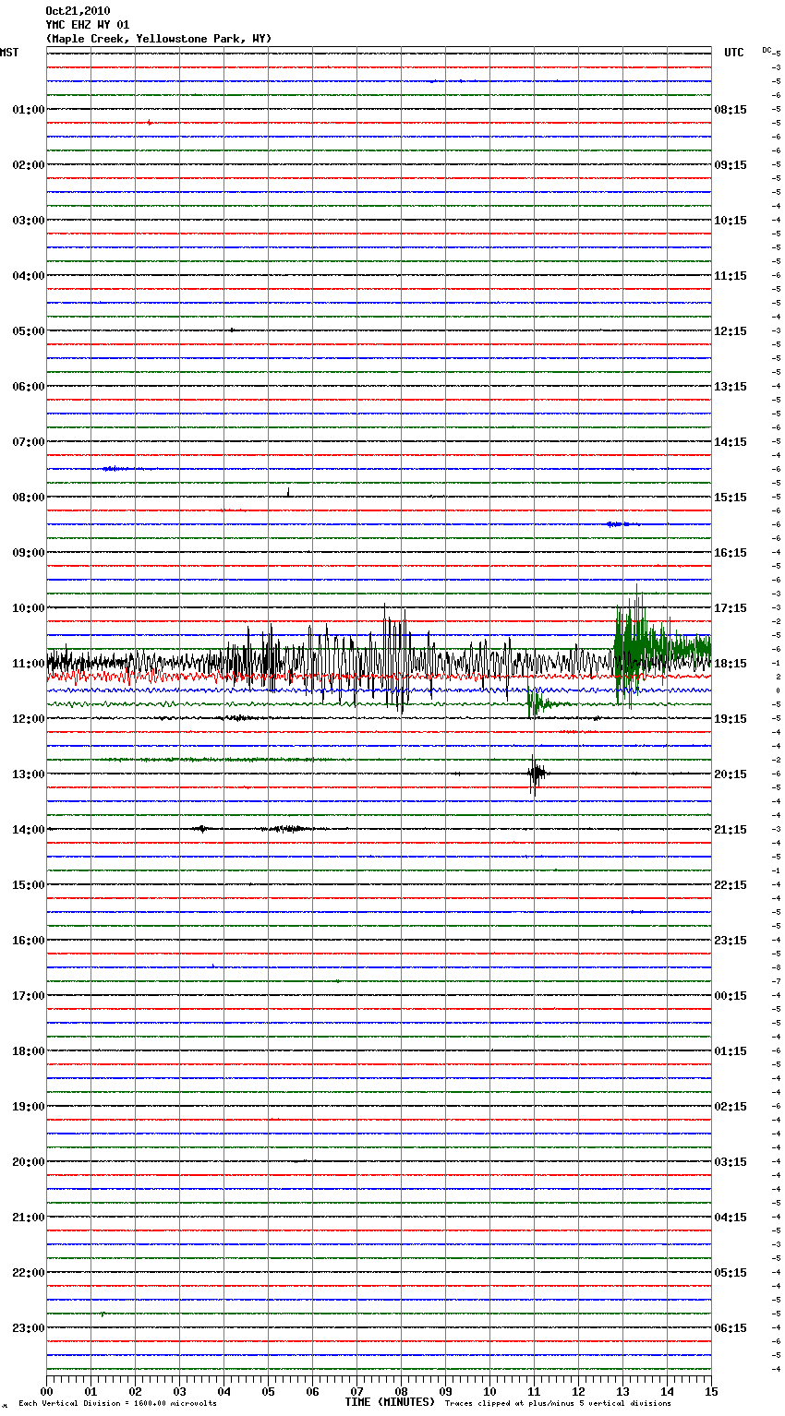Click the 03:15 UTC time label
Screen dimensions: 785x1416
tap(731, 1162)
